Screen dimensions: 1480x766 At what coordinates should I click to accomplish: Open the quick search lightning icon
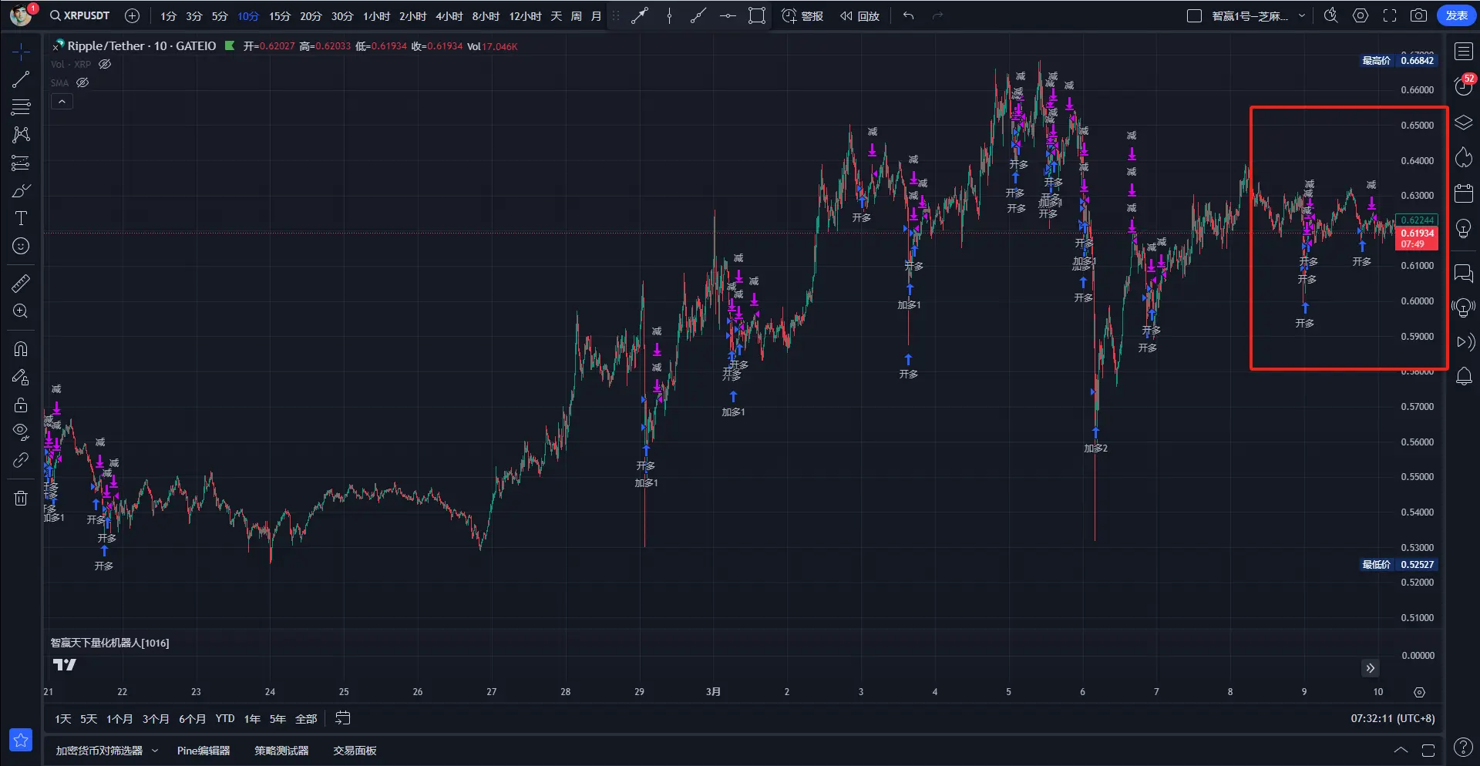tap(1330, 15)
